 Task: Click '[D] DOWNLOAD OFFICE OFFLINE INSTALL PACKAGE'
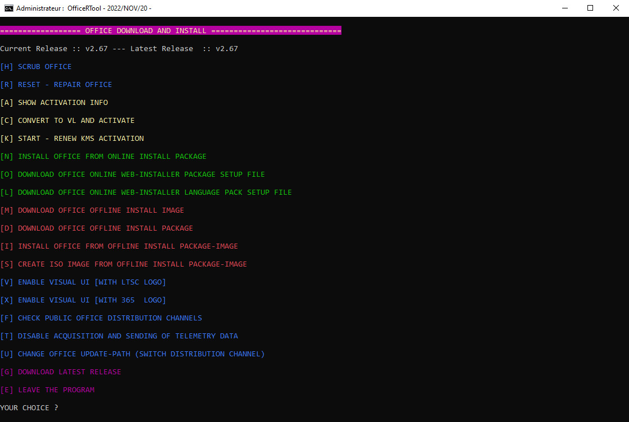(x=97, y=228)
